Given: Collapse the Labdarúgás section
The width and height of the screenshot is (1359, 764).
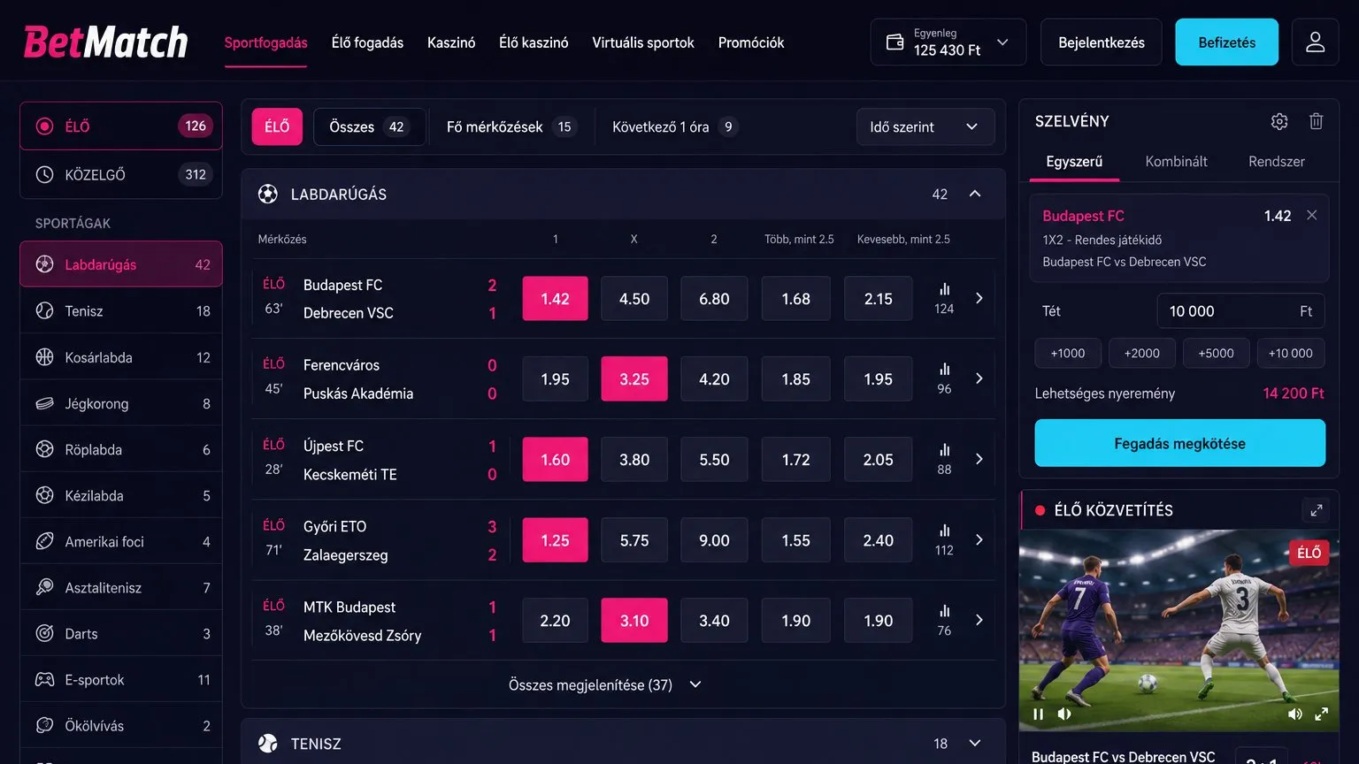Looking at the screenshot, I should click(975, 194).
